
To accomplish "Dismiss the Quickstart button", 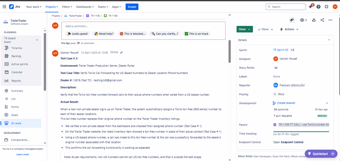I will point(333,154).
